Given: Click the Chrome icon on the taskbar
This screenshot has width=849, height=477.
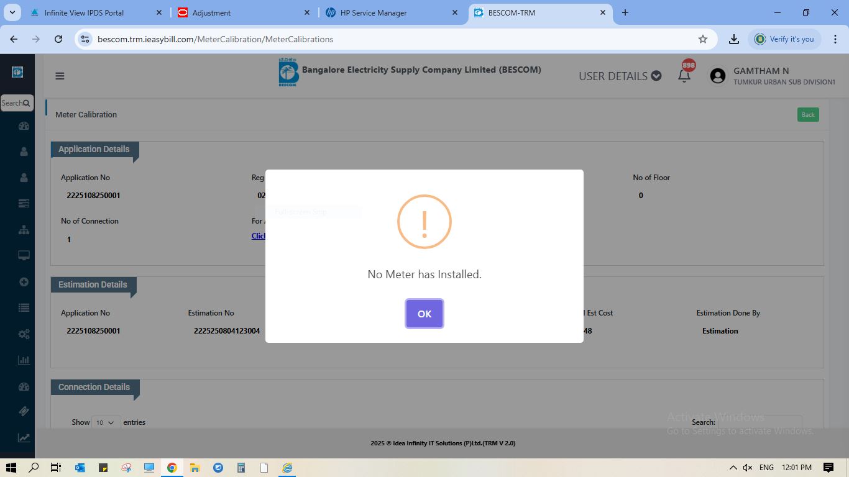Looking at the screenshot, I should [x=172, y=468].
